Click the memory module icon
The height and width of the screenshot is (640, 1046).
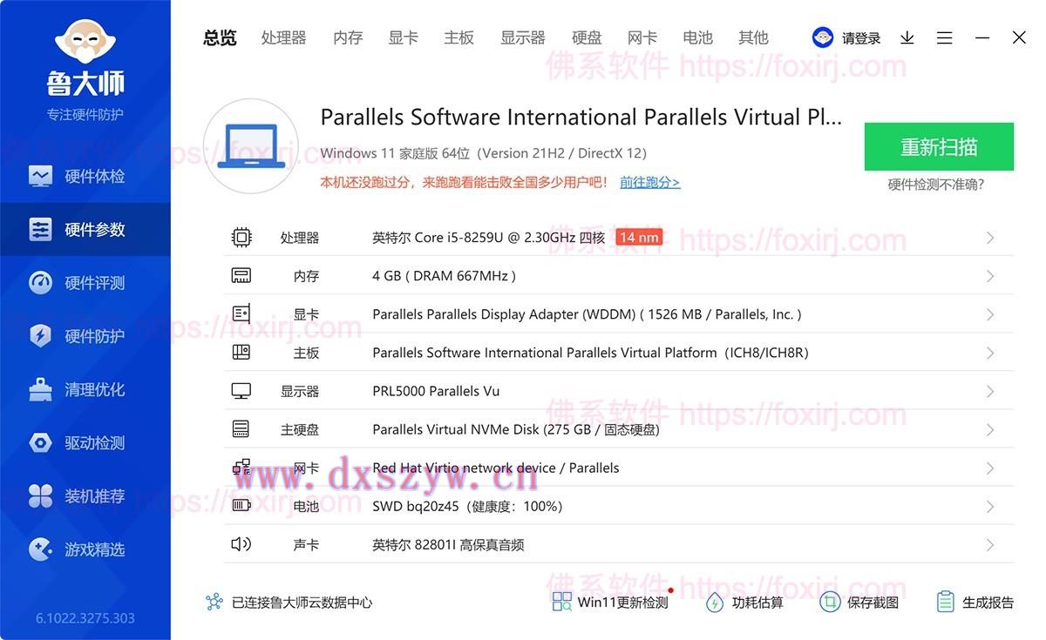(x=241, y=275)
